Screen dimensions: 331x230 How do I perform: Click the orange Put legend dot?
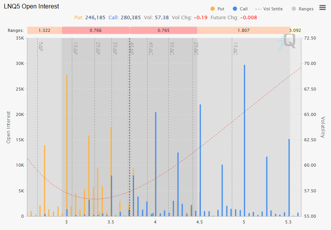coord(212,9)
